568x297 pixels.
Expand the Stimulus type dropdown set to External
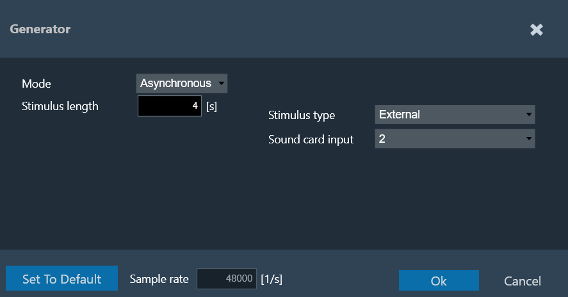coord(455,115)
